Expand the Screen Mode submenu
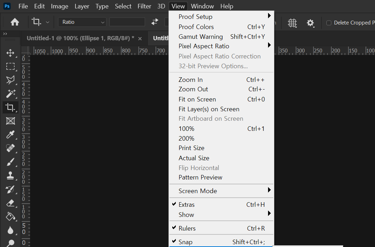 222,191
